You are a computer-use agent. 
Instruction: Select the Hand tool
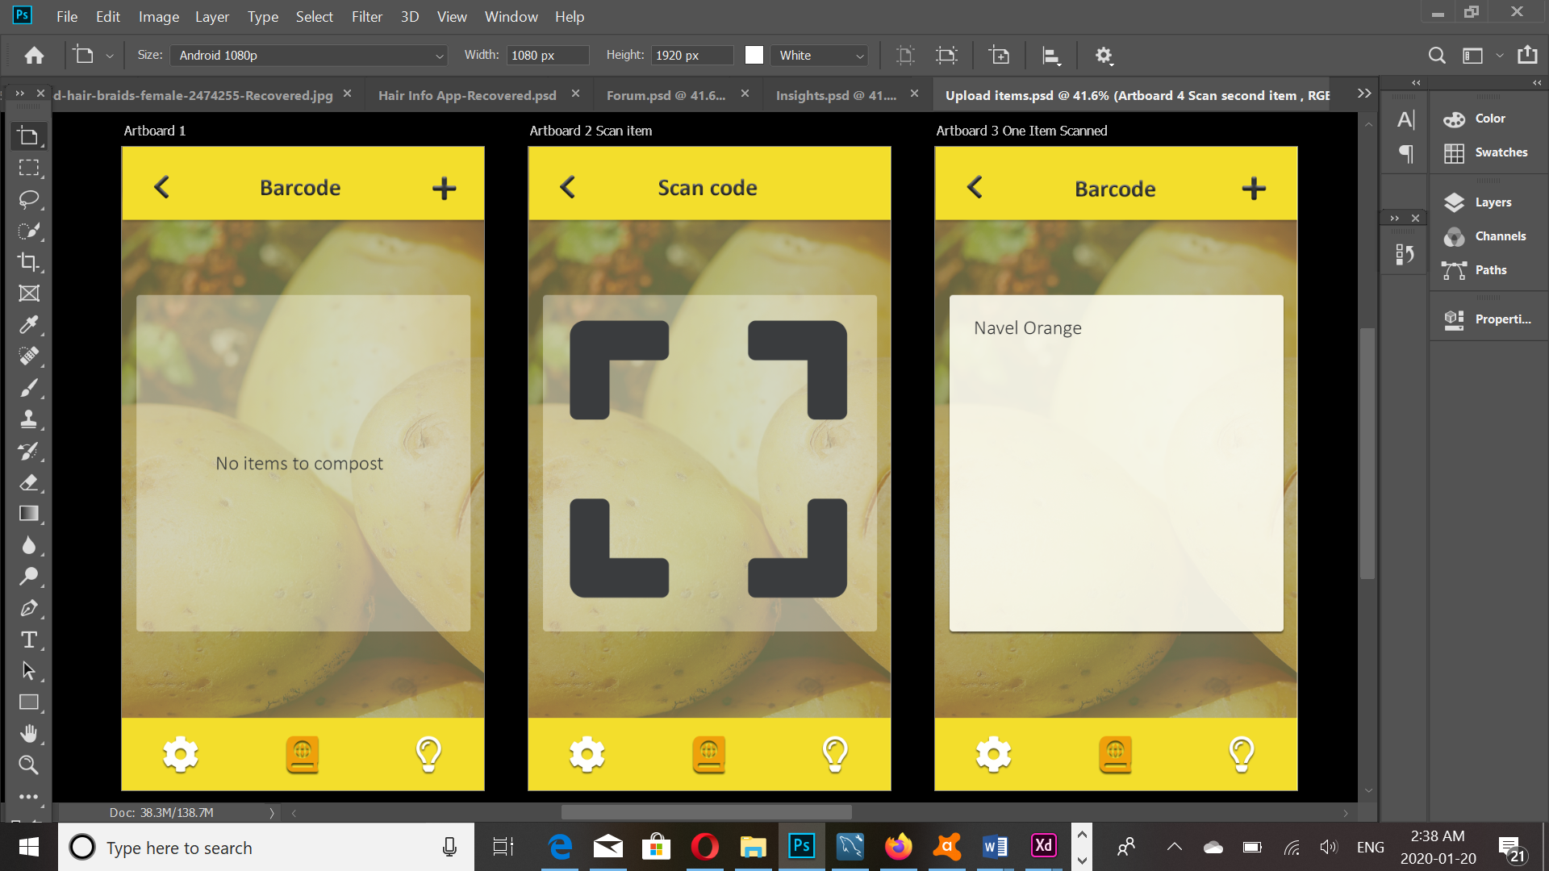29,733
